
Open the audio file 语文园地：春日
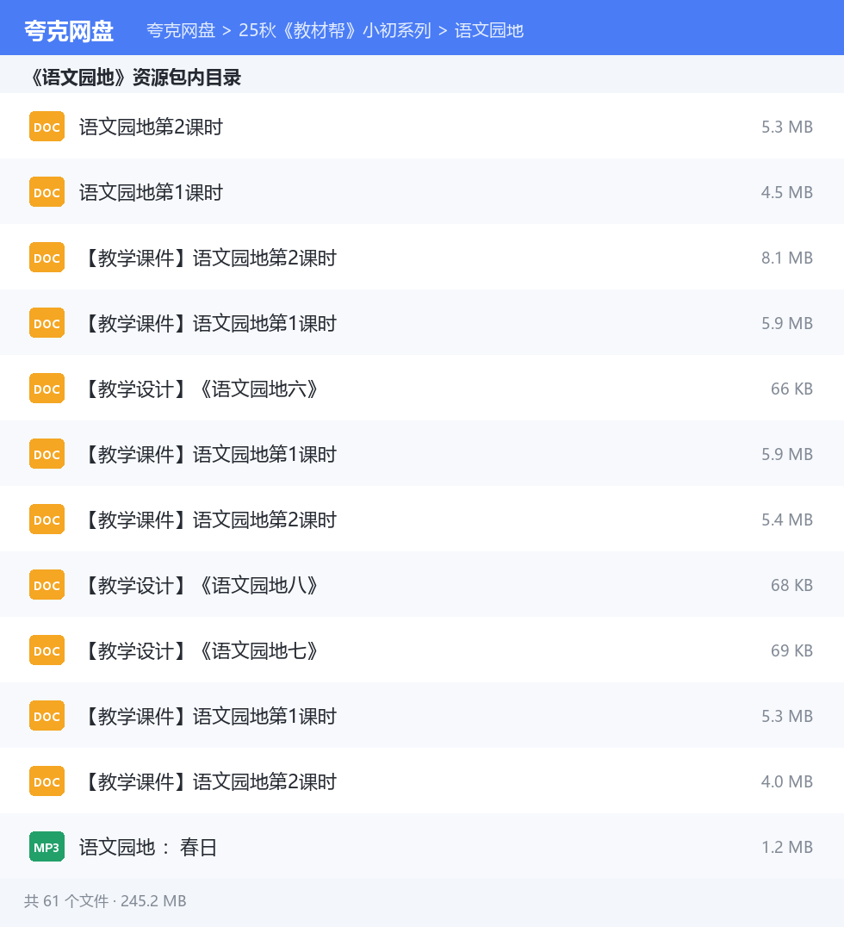148,847
